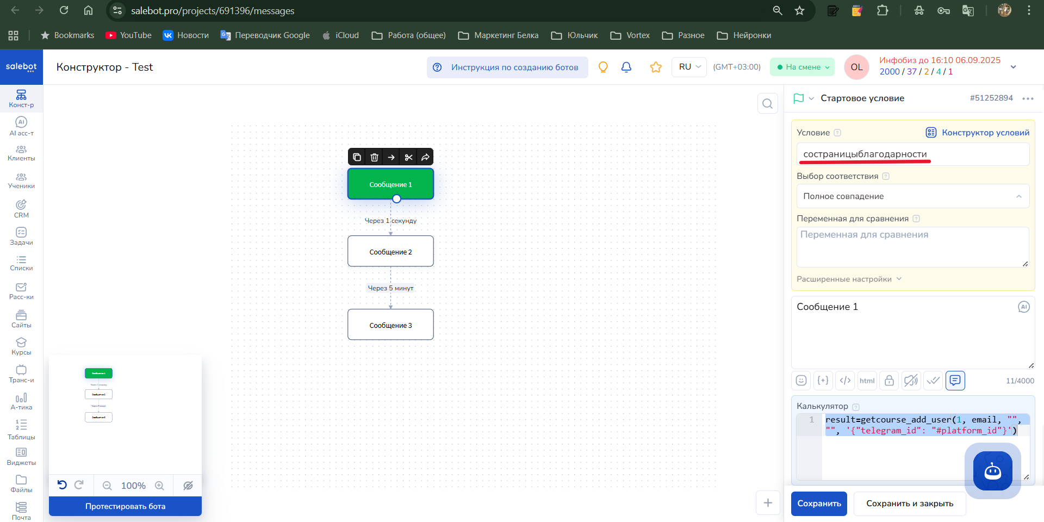Click the Сохранить button
The width and height of the screenshot is (1044, 522).
tap(819, 504)
